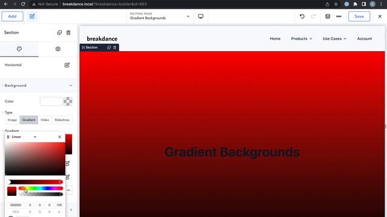Open the Account nav link
The width and height of the screenshot is (387, 217).
(x=365, y=39)
